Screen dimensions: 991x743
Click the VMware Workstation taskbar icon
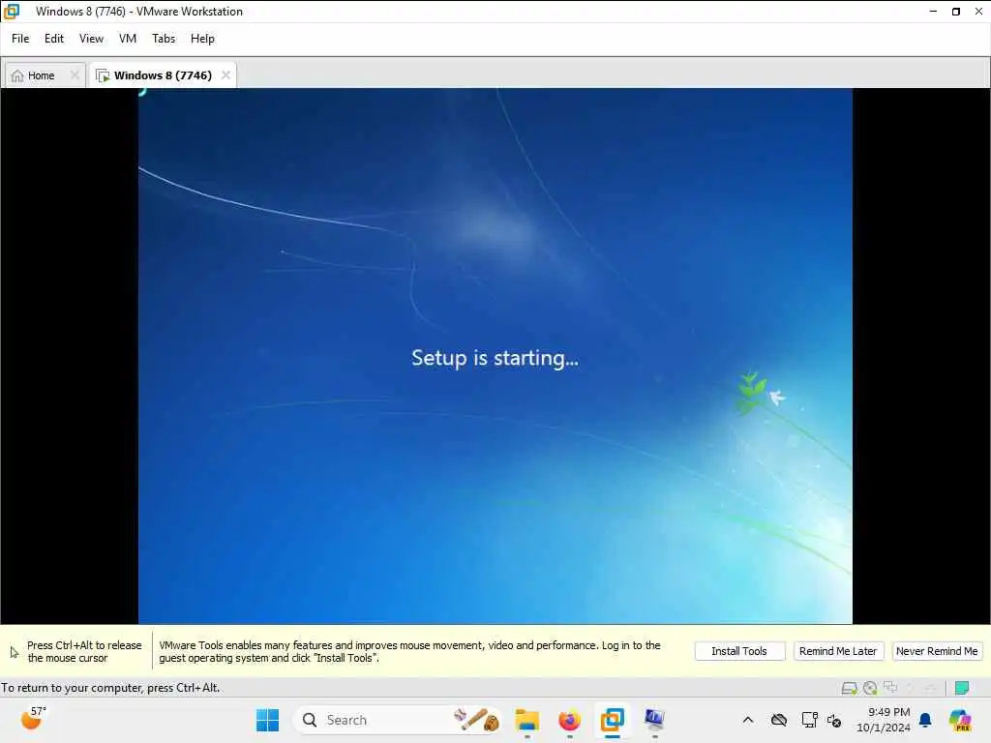pyautogui.click(x=612, y=720)
